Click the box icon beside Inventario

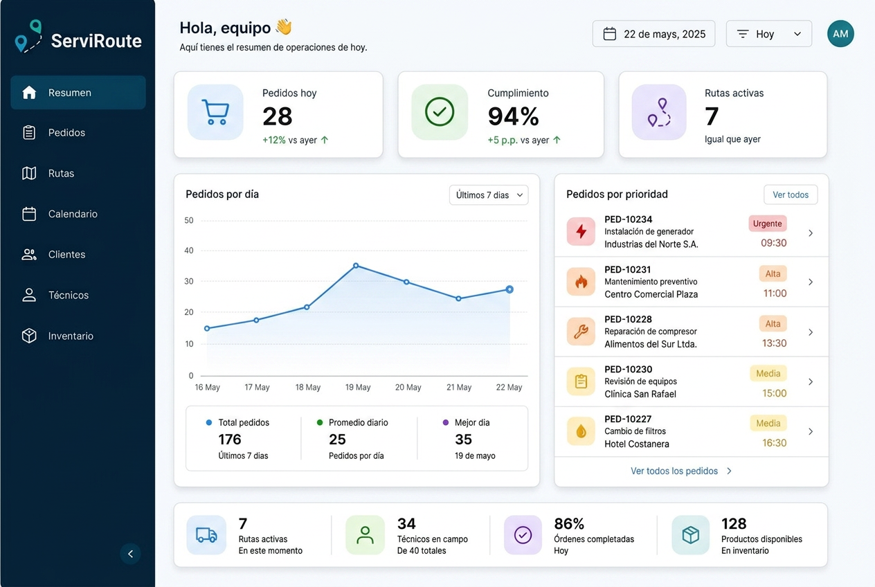(x=29, y=336)
